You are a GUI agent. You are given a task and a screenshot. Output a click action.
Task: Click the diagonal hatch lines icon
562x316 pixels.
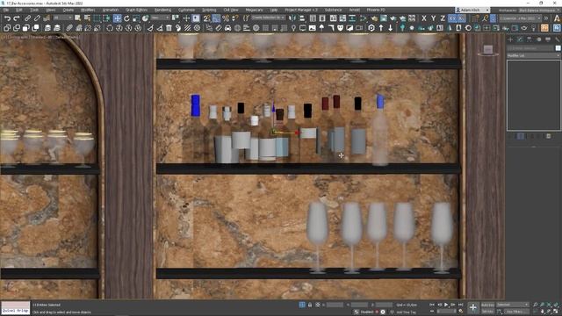click(187, 28)
